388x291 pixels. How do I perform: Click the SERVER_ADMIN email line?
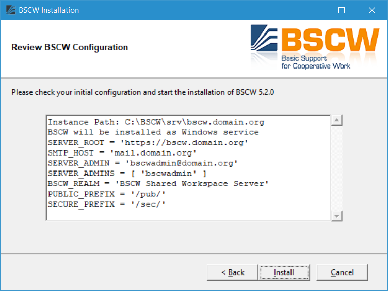[x=143, y=163]
